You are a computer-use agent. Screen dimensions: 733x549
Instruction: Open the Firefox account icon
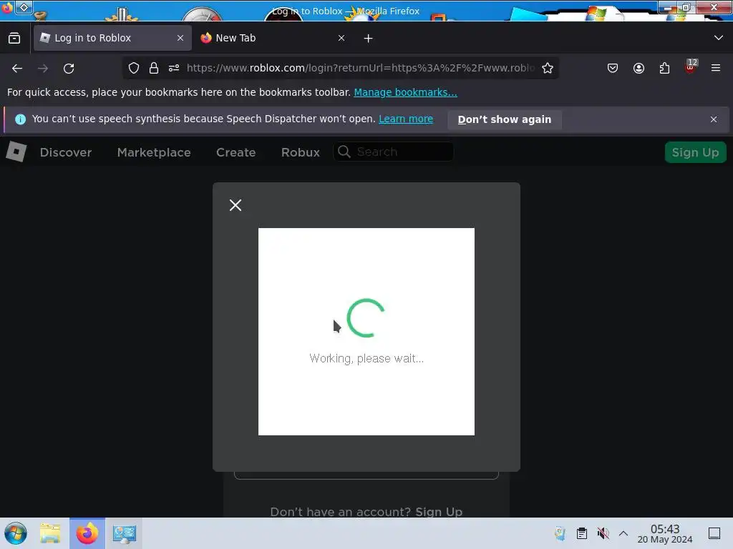click(x=639, y=68)
